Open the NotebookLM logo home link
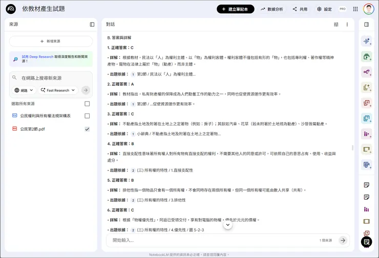The width and height of the screenshot is (379, 258). pos(11,9)
